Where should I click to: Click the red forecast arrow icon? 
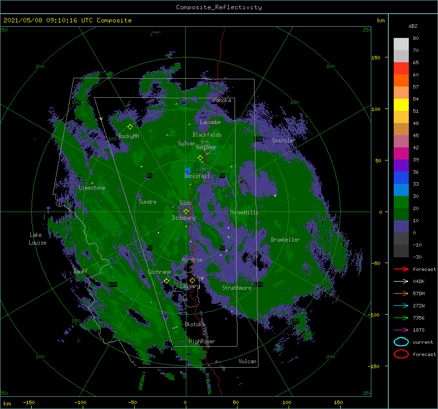pos(401,269)
